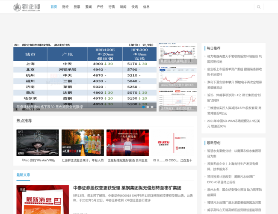Open the 股票 navigation menu item
This screenshot has height=214, width=278.
pyautogui.click(x=77, y=7)
